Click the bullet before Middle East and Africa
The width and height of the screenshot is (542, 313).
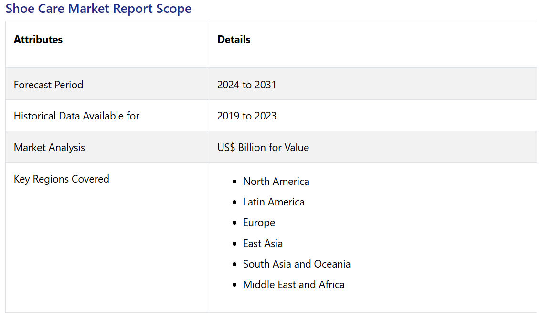point(234,285)
